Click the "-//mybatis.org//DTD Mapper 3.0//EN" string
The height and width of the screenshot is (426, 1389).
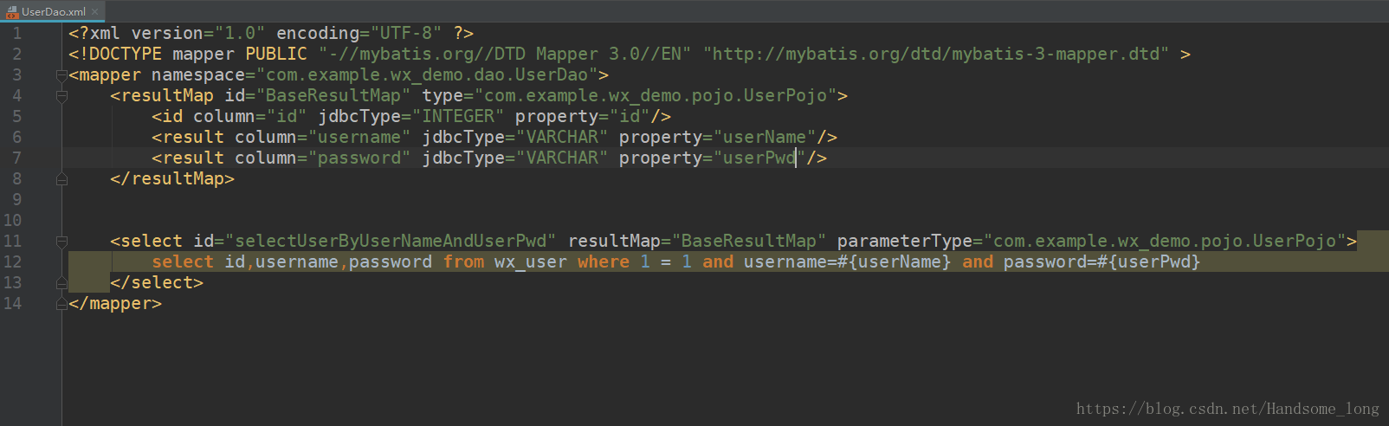point(505,54)
